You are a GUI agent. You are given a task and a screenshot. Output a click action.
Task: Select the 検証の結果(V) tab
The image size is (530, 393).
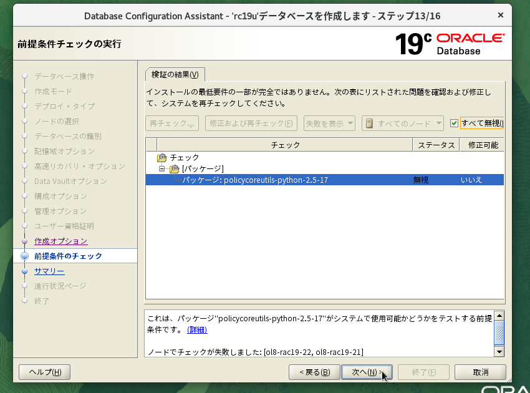[x=175, y=74]
